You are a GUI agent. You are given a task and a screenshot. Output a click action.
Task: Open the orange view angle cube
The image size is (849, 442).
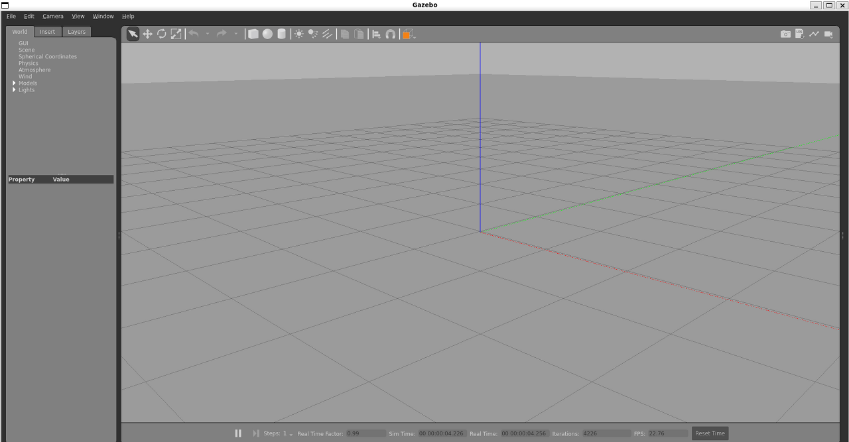[407, 34]
